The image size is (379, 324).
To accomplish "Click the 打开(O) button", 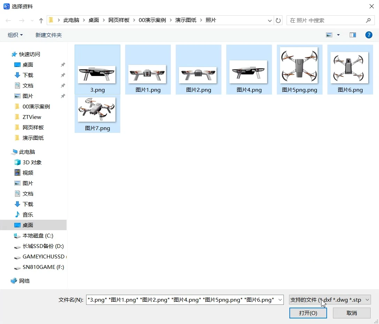I will [x=308, y=313].
